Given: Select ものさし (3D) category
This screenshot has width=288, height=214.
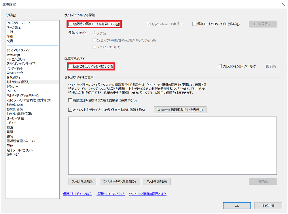Looking at the screenshot, I should click(15, 109).
